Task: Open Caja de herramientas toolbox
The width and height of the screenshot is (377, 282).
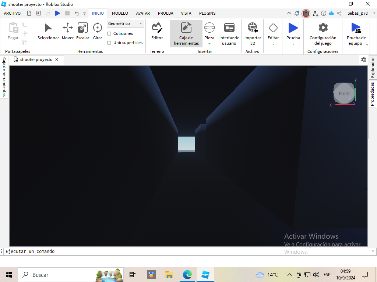Action: coord(186,33)
